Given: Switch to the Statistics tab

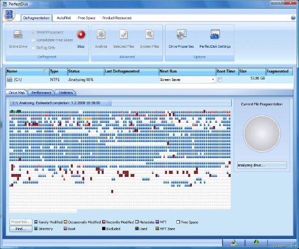Looking at the screenshot, I should (66, 92).
